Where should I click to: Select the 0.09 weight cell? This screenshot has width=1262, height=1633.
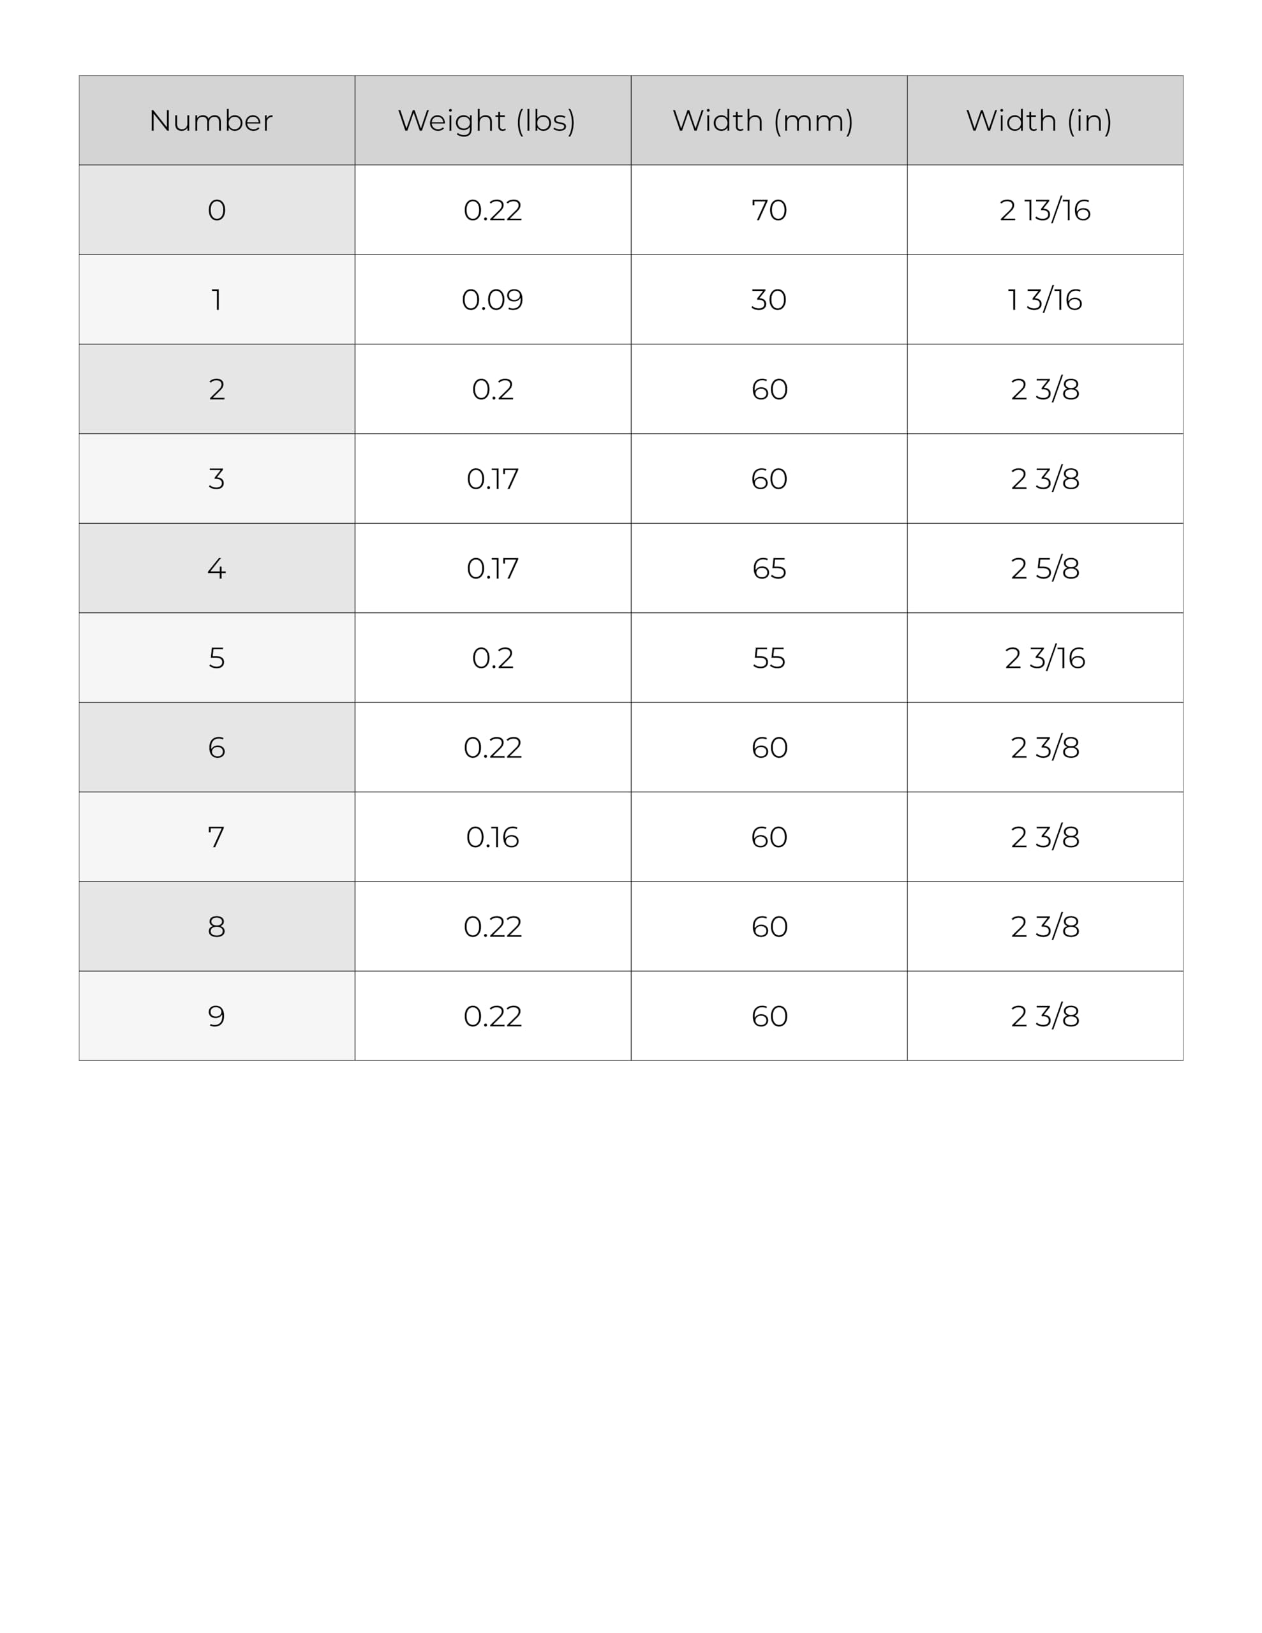pyautogui.click(x=493, y=300)
